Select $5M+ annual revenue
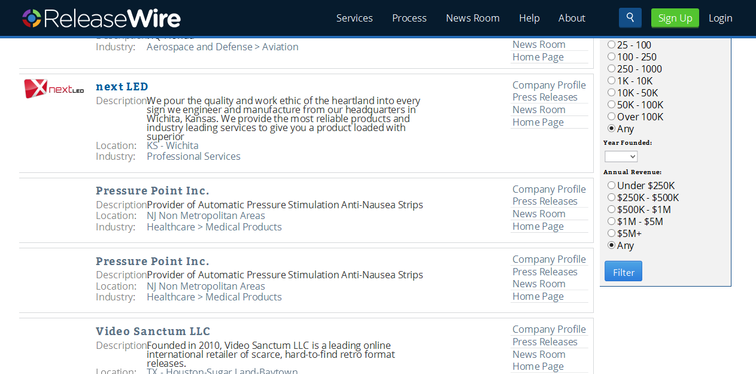 [612, 233]
